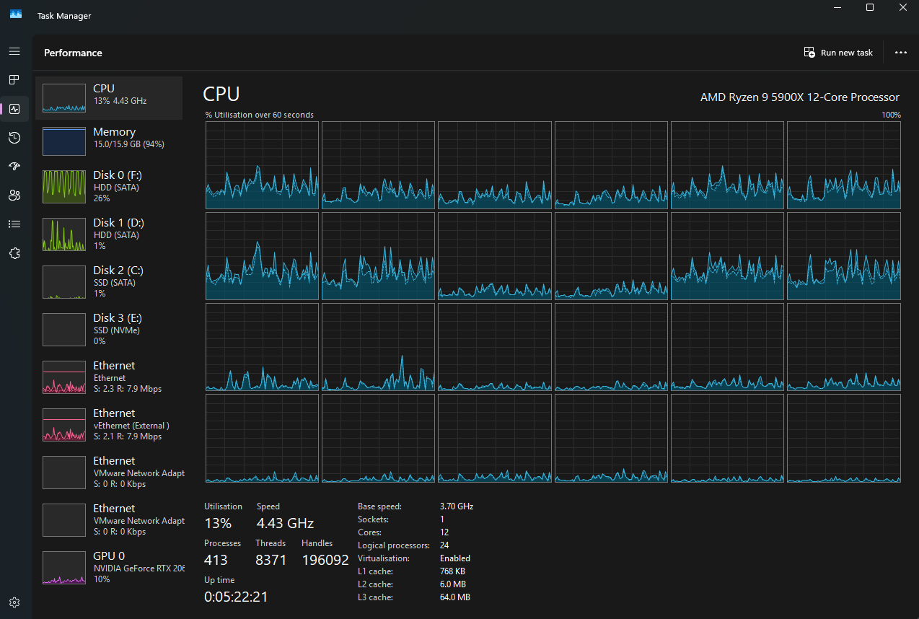Click the CPU mini graph thumbnail
This screenshot has width=919, height=619.
click(x=64, y=97)
